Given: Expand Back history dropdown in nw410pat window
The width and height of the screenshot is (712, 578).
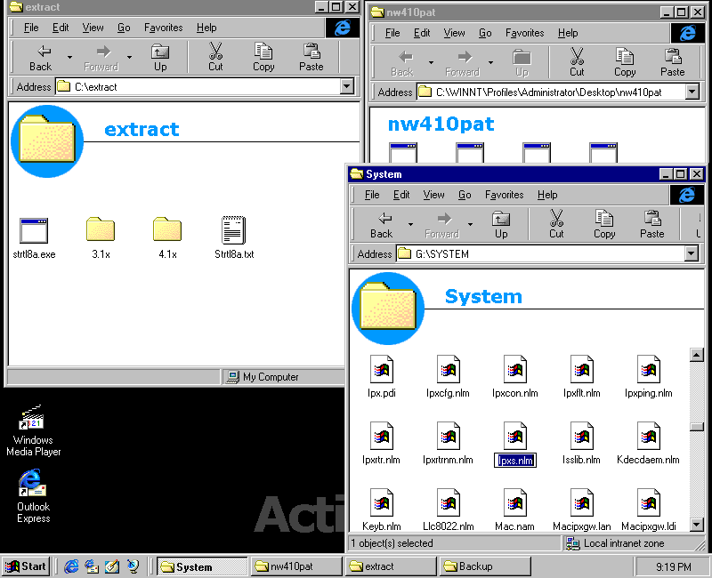Looking at the screenshot, I should pos(431,62).
